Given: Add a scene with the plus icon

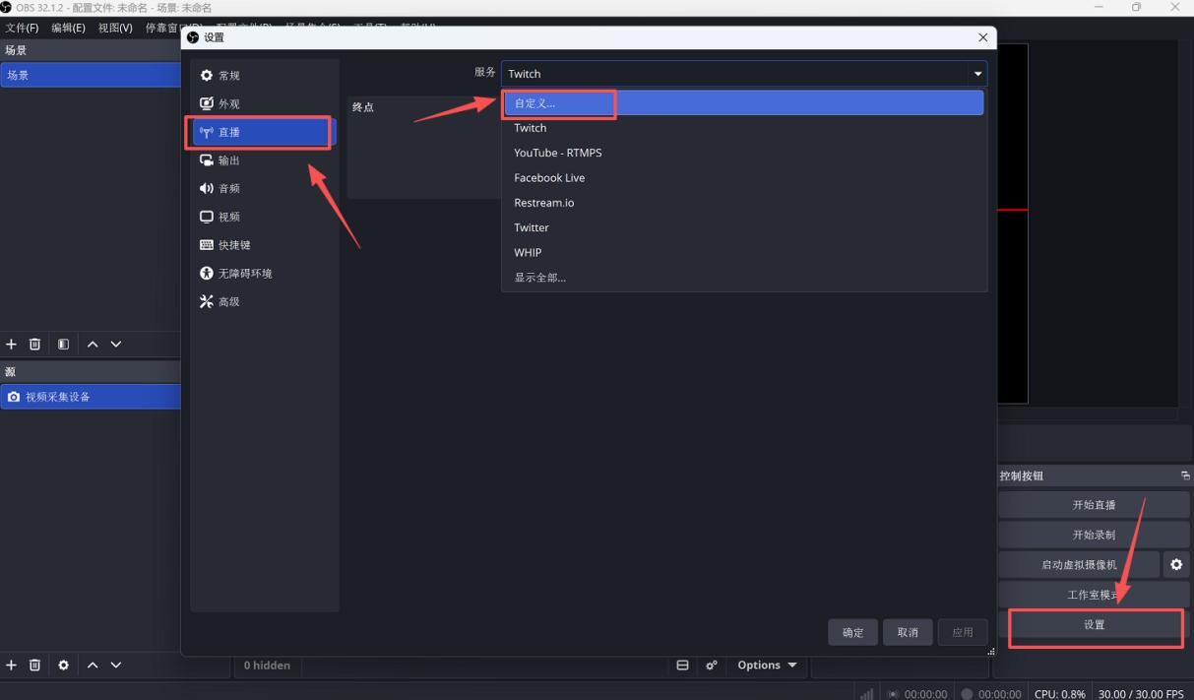Looking at the screenshot, I should coord(12,345).
